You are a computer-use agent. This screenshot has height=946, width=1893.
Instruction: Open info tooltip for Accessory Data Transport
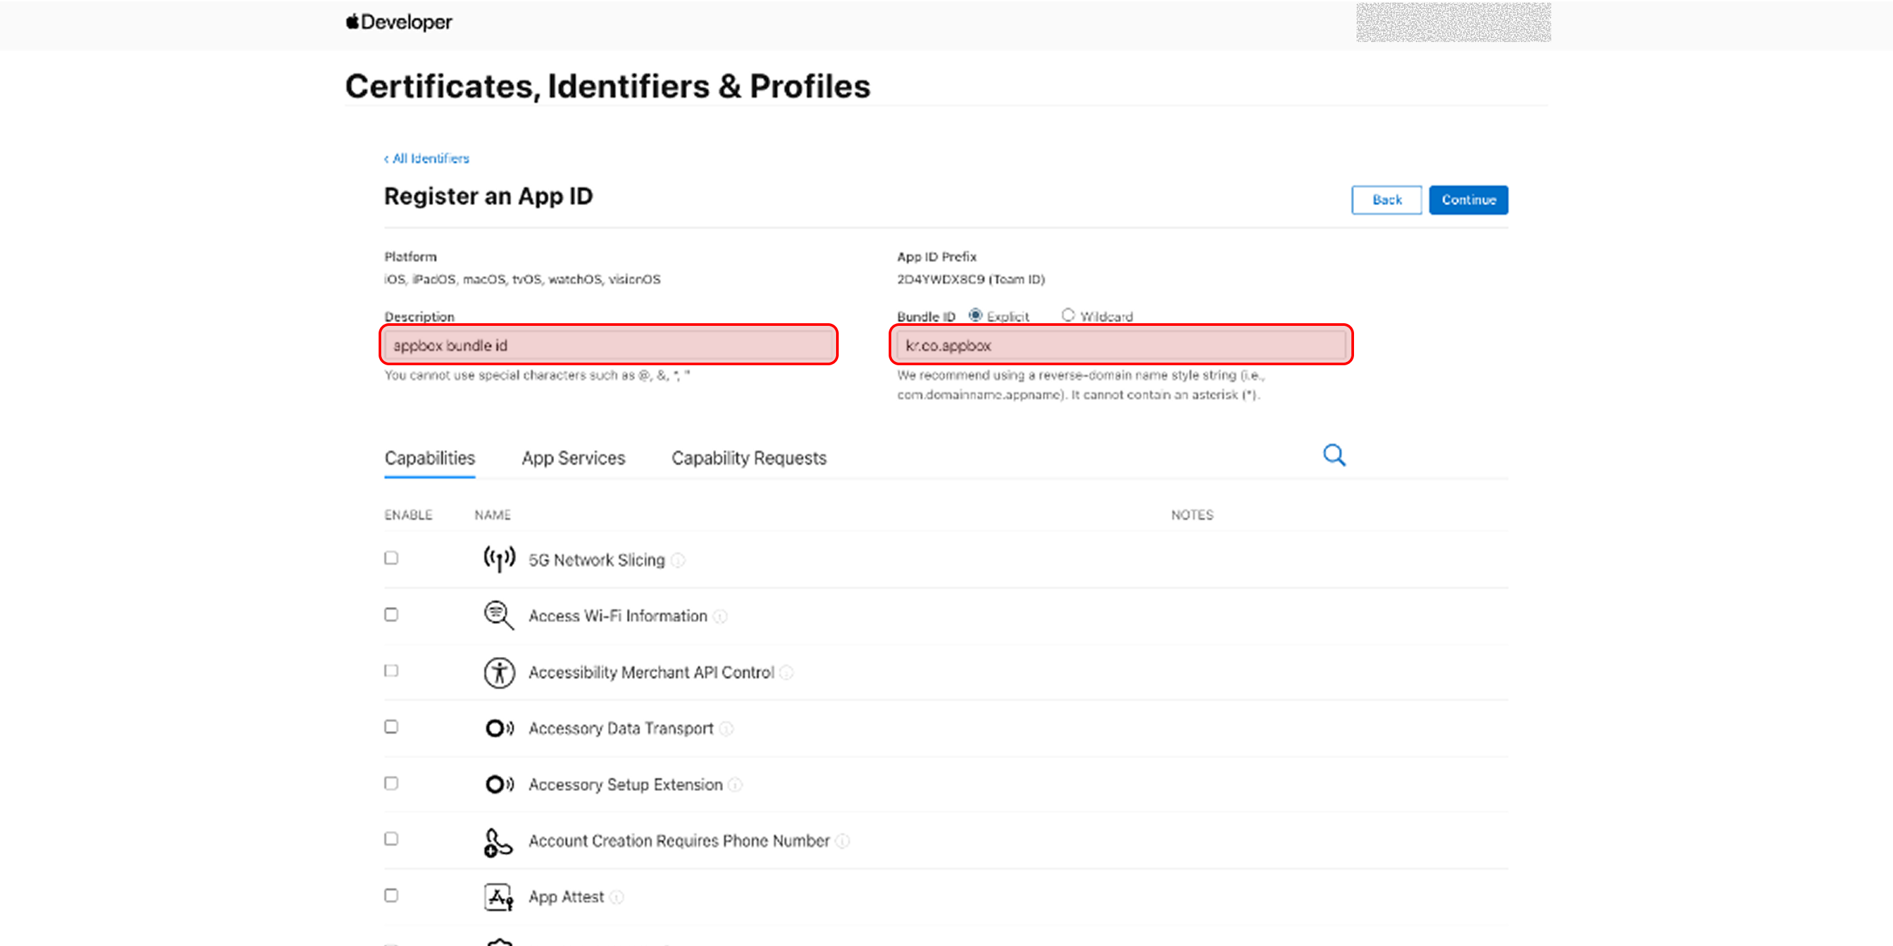pyautogui.click(x=727, y=729)
